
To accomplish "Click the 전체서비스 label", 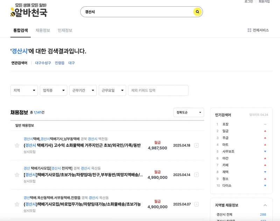I will [x=261, y=30].
